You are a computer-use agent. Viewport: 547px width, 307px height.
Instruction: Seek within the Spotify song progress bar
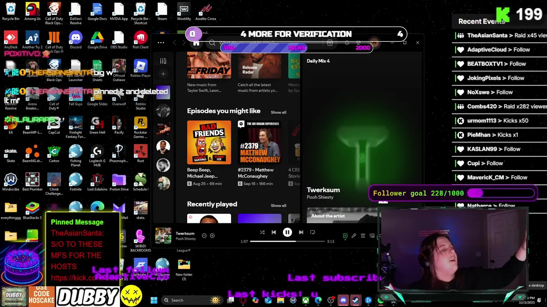(x=287, y=241)
